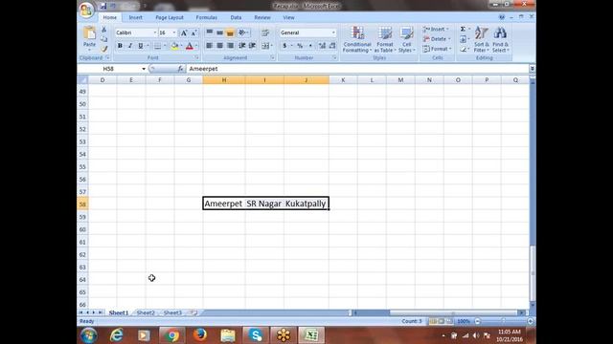613x344 pixels.
Task: Go to the View tab
Action: [x=288, y=17]
